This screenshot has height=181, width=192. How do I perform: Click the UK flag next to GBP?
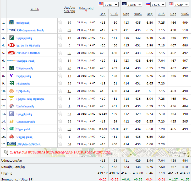[171, 4]
